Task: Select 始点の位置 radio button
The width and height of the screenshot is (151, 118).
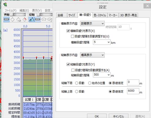Action: [89, 83]
